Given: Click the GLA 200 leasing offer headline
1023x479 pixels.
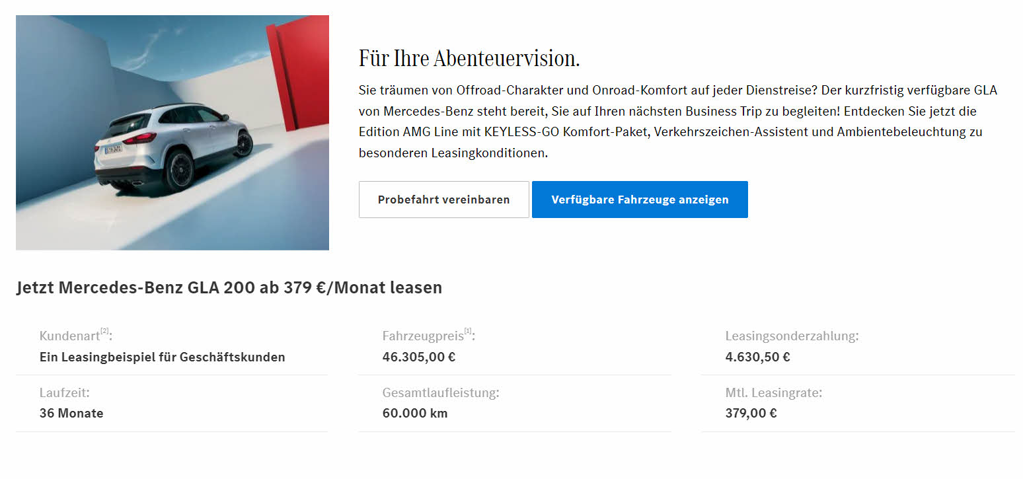Looking at the screenshot, I should click(x=229, y=288).
